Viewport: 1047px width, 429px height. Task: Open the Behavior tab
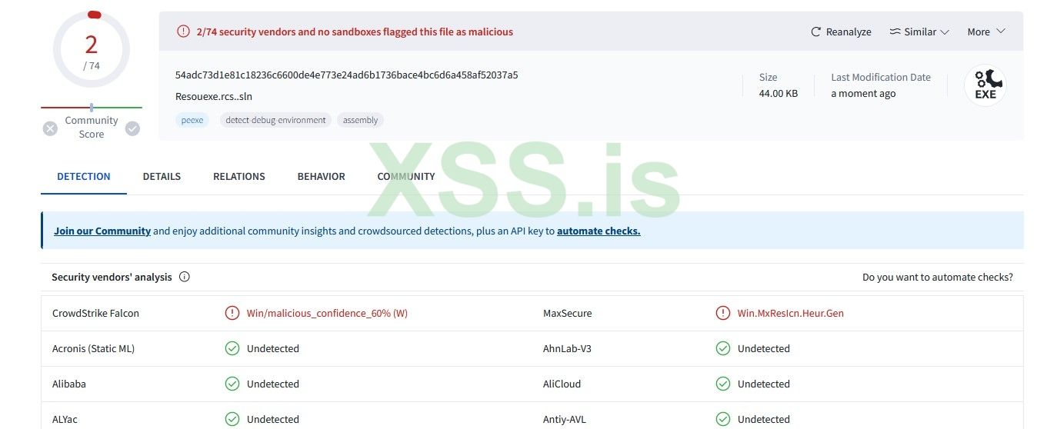click(x=321, y=176)
